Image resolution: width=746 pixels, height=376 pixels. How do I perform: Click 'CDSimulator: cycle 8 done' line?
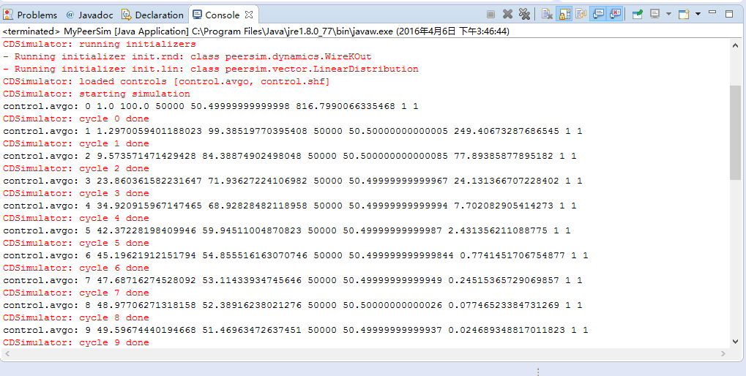76,317
